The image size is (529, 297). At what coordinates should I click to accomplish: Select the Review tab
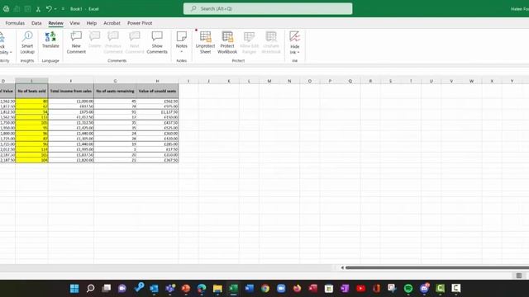coord(55,23)
